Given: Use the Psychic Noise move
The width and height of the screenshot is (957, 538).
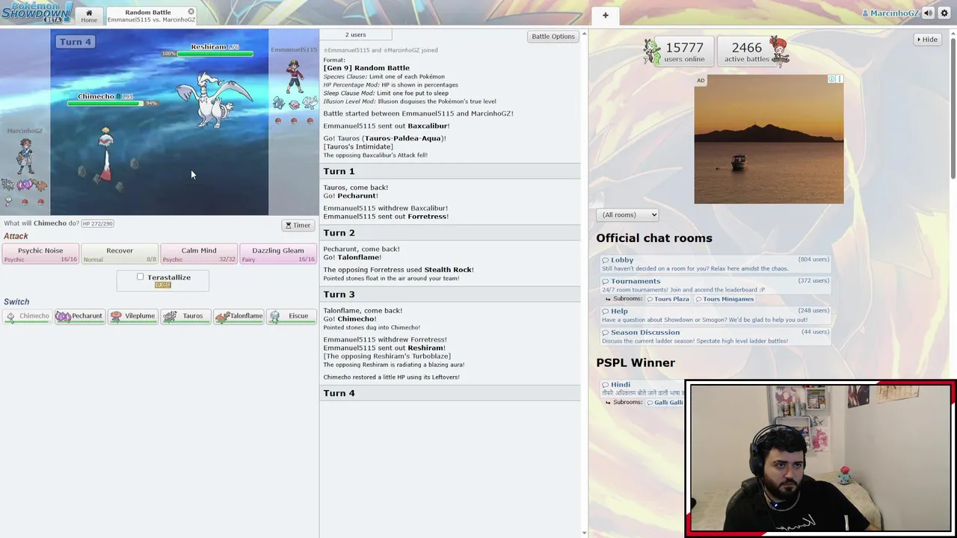Looking at the screenshot, I should [40, 254].
